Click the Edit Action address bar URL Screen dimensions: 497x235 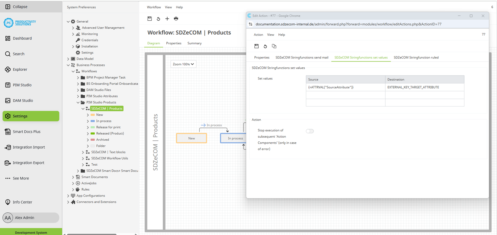348,24
